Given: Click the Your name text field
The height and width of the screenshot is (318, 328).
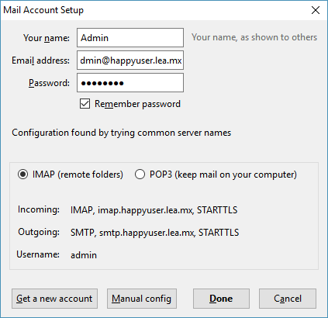Looking at the screenshot, I should tap(130, 38).
